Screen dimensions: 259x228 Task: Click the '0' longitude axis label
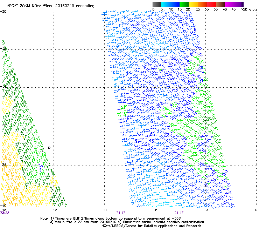pos(256,210)
